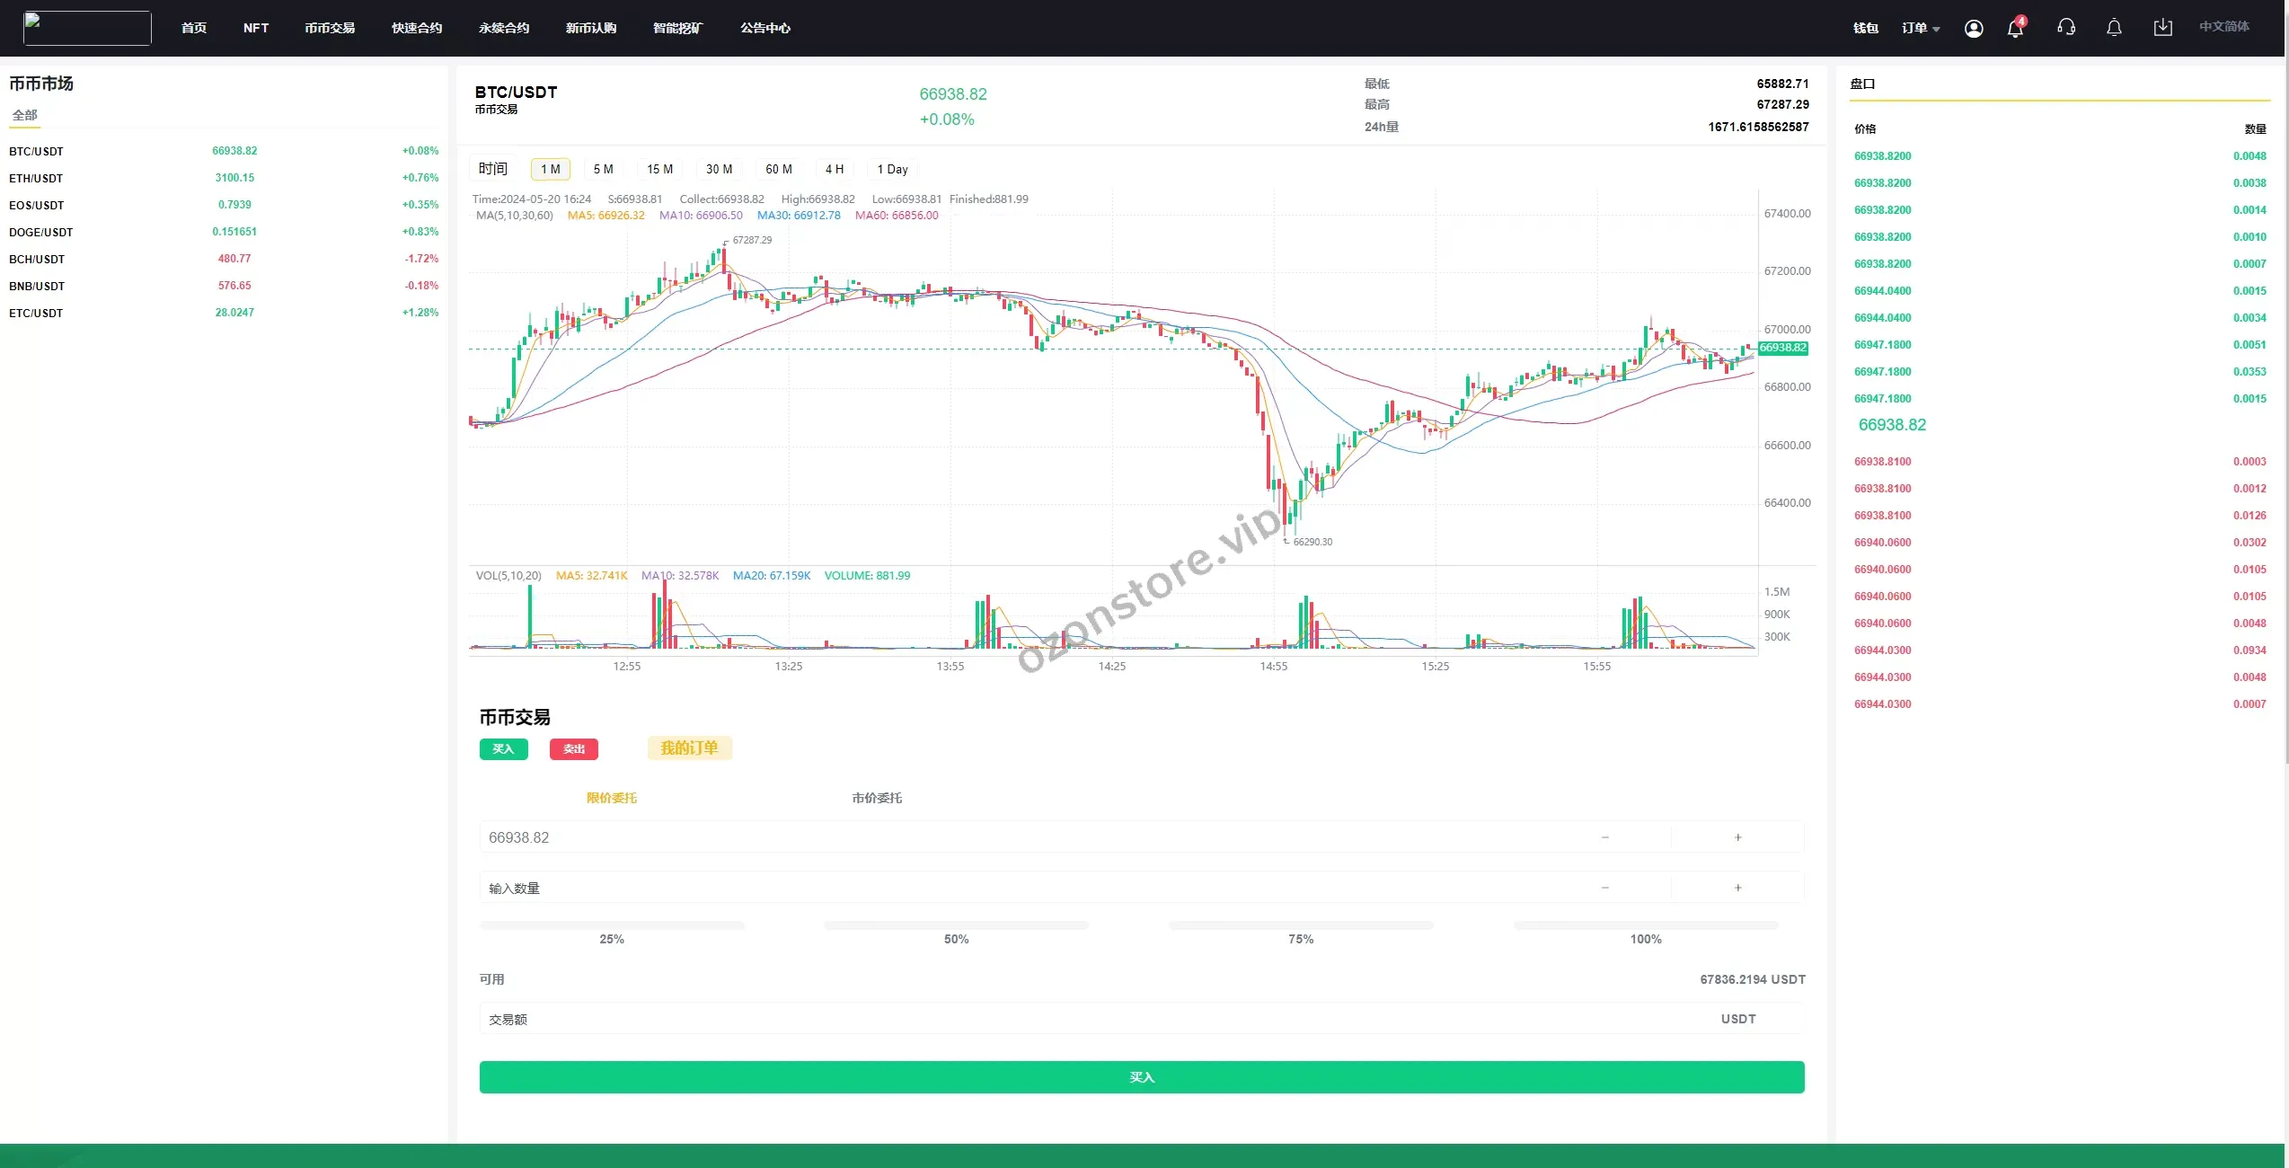This screenshot has height=1168, width=2289.
Task: Open the user profile icon
Action: (1973, 29)
